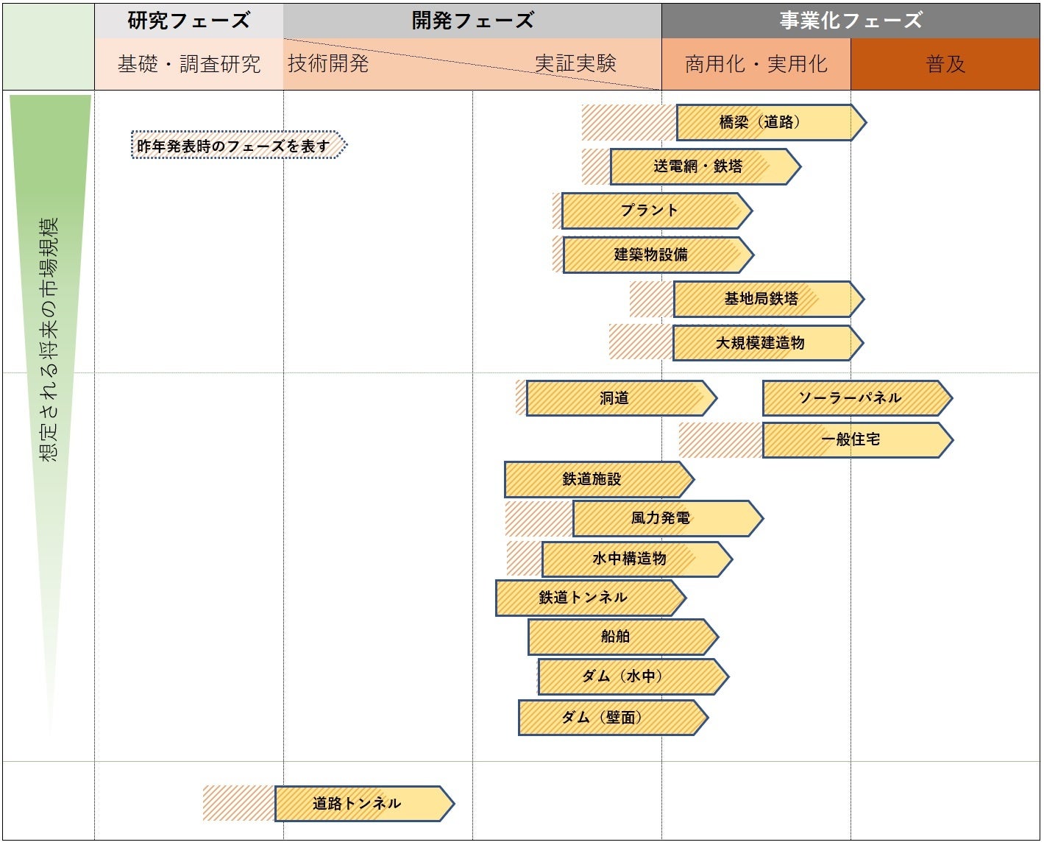Click the 実証実験 label

pos(575,63)
